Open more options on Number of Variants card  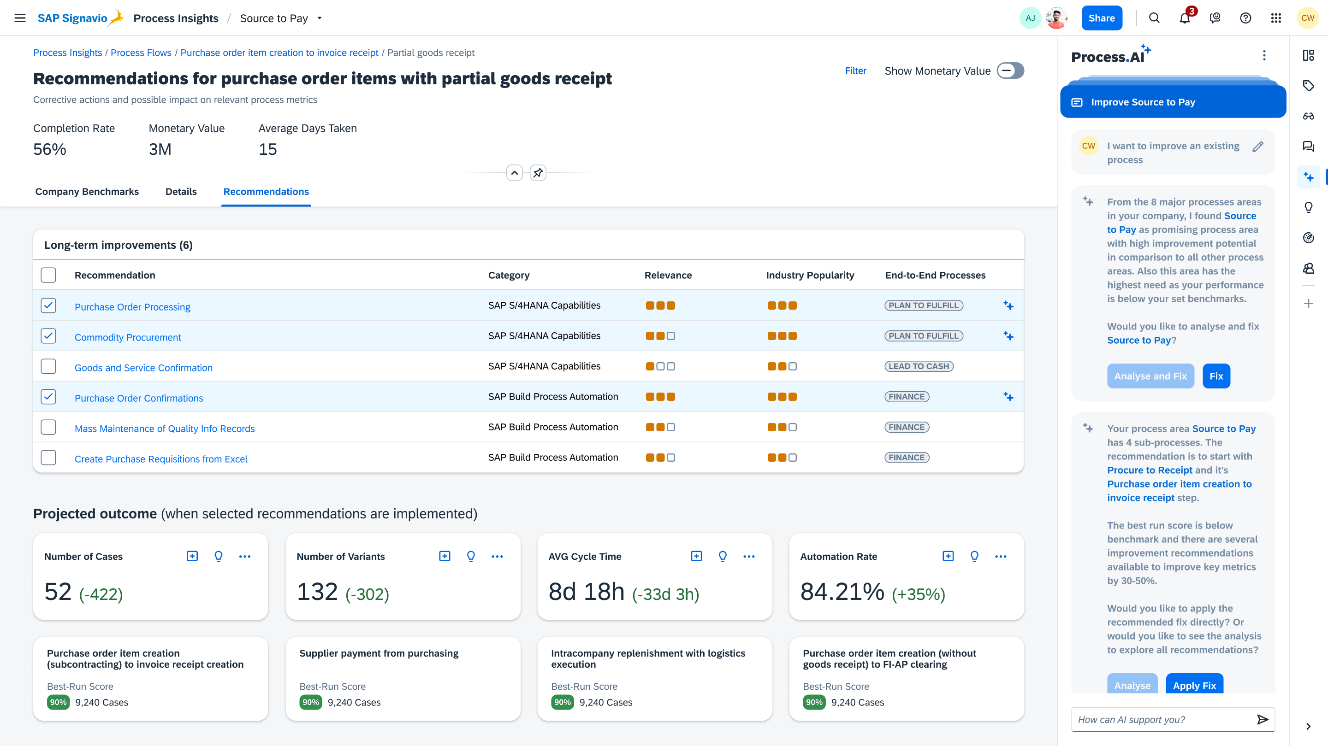coord(497,557)
